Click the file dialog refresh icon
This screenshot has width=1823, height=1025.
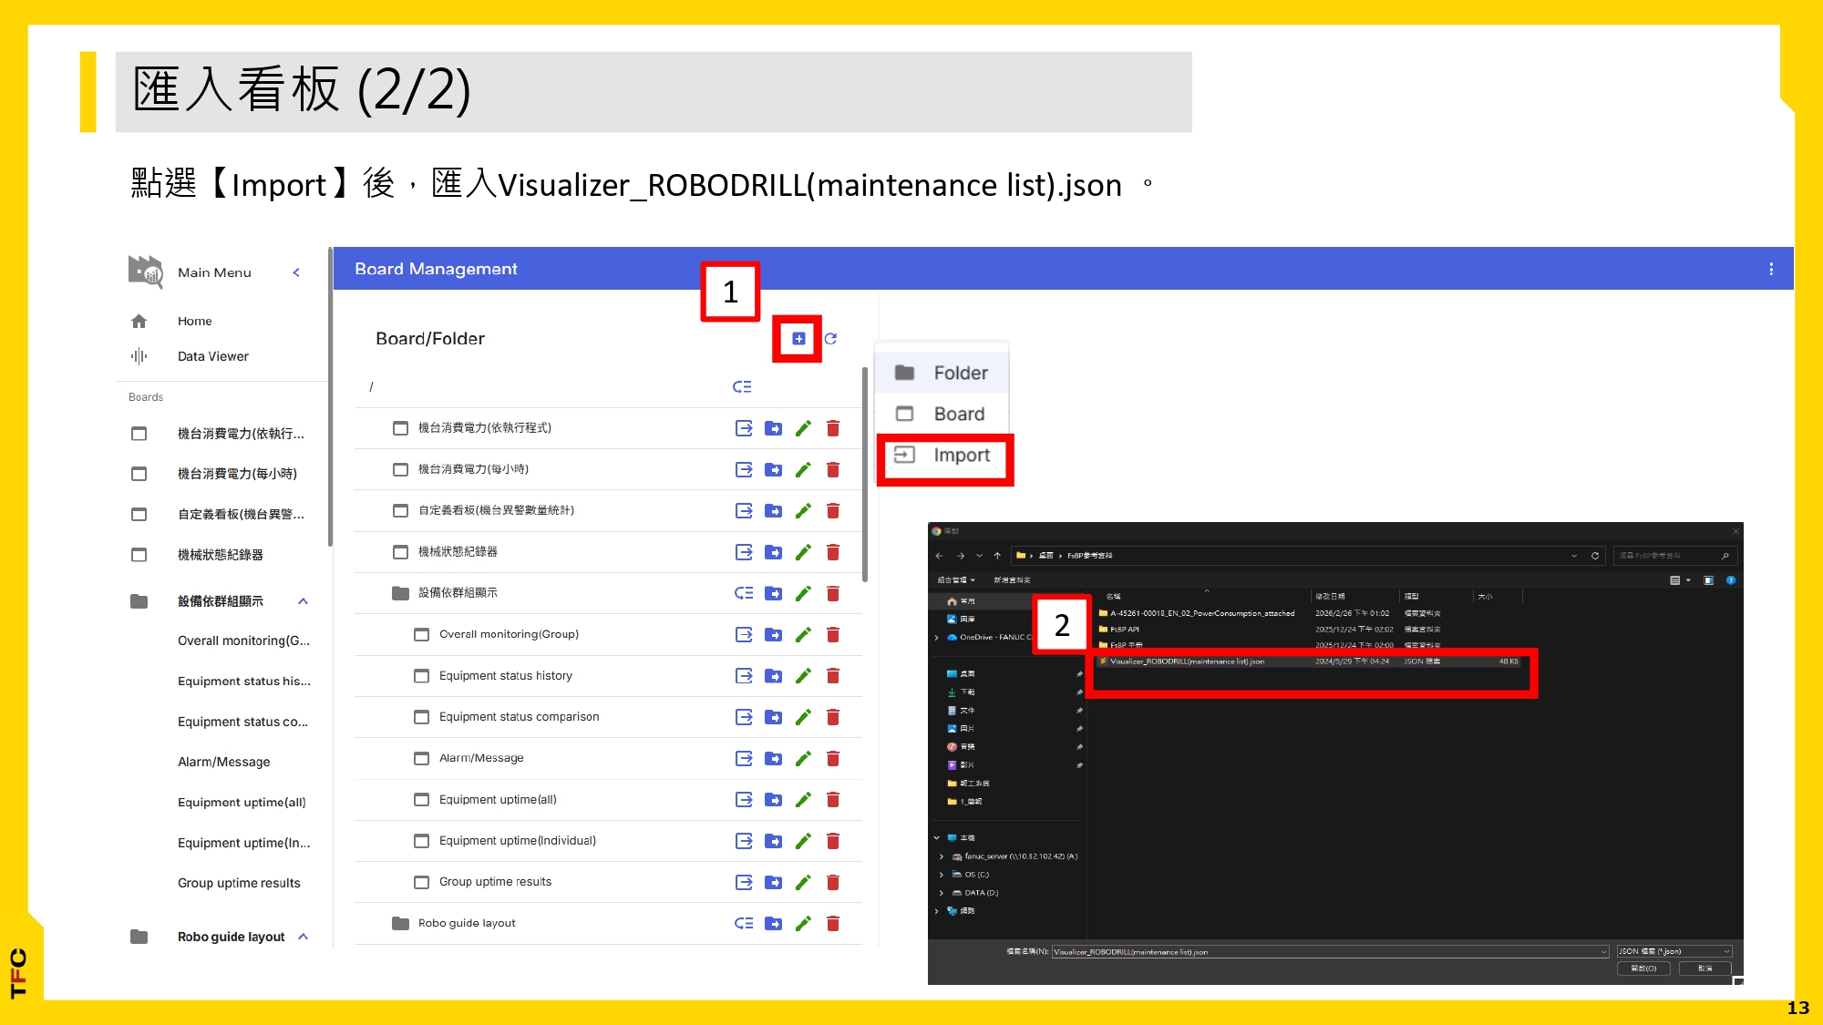click(1595, 556)
